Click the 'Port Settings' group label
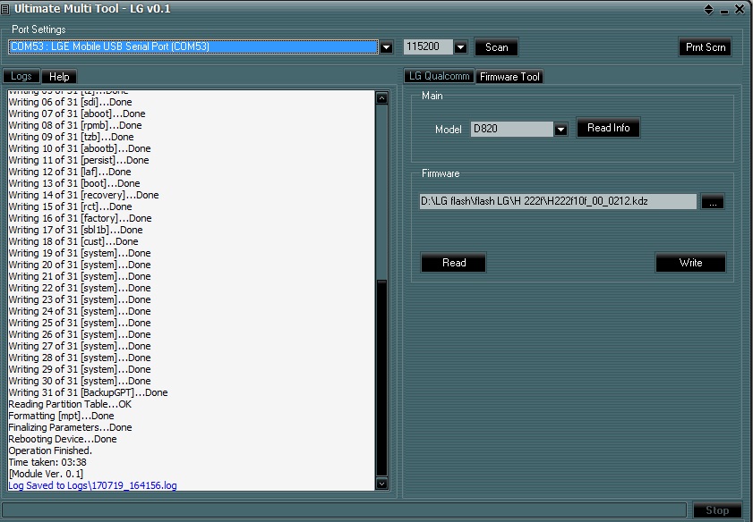 [x=39, y=29]
